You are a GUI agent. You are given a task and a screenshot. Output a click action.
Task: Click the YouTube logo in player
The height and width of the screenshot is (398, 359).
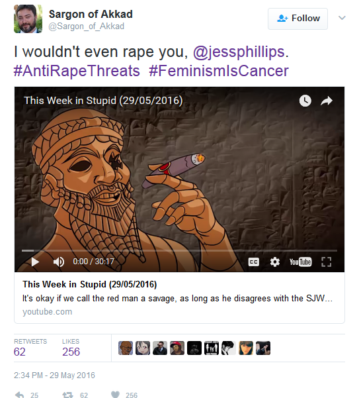click(300, 262)
